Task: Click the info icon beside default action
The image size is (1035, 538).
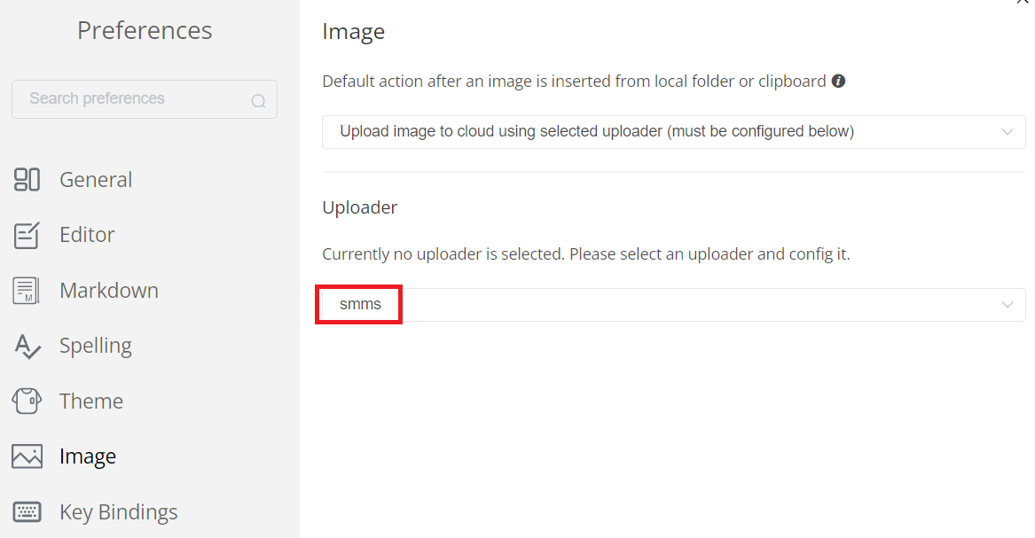Action: 838,81
